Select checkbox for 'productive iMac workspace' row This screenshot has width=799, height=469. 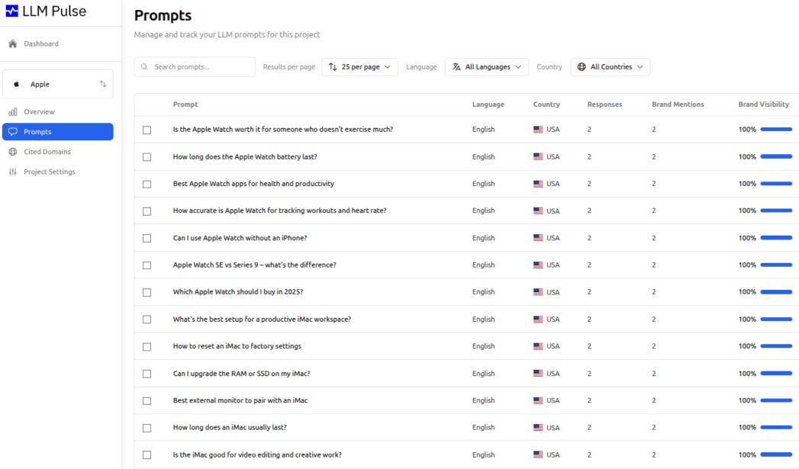(147, 320)
